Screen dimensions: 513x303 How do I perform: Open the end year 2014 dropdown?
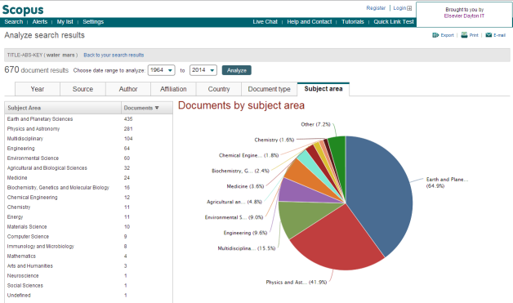click(203, 70)
